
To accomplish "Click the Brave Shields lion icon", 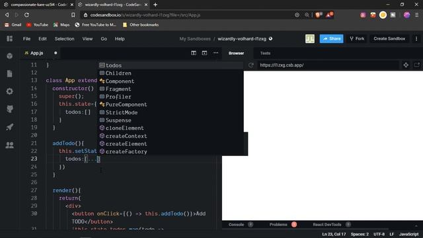I will [318, 15].
